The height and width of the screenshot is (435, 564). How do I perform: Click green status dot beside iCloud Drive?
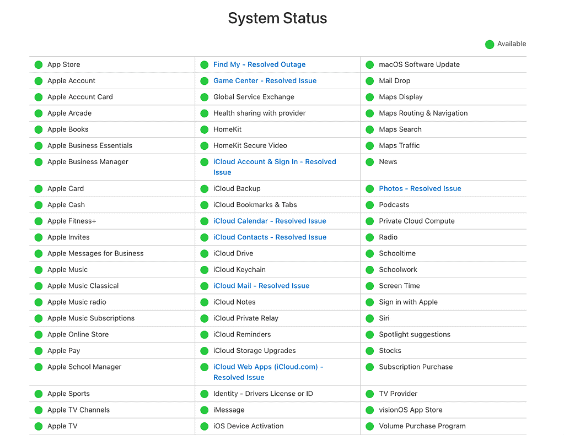point(205,254)
